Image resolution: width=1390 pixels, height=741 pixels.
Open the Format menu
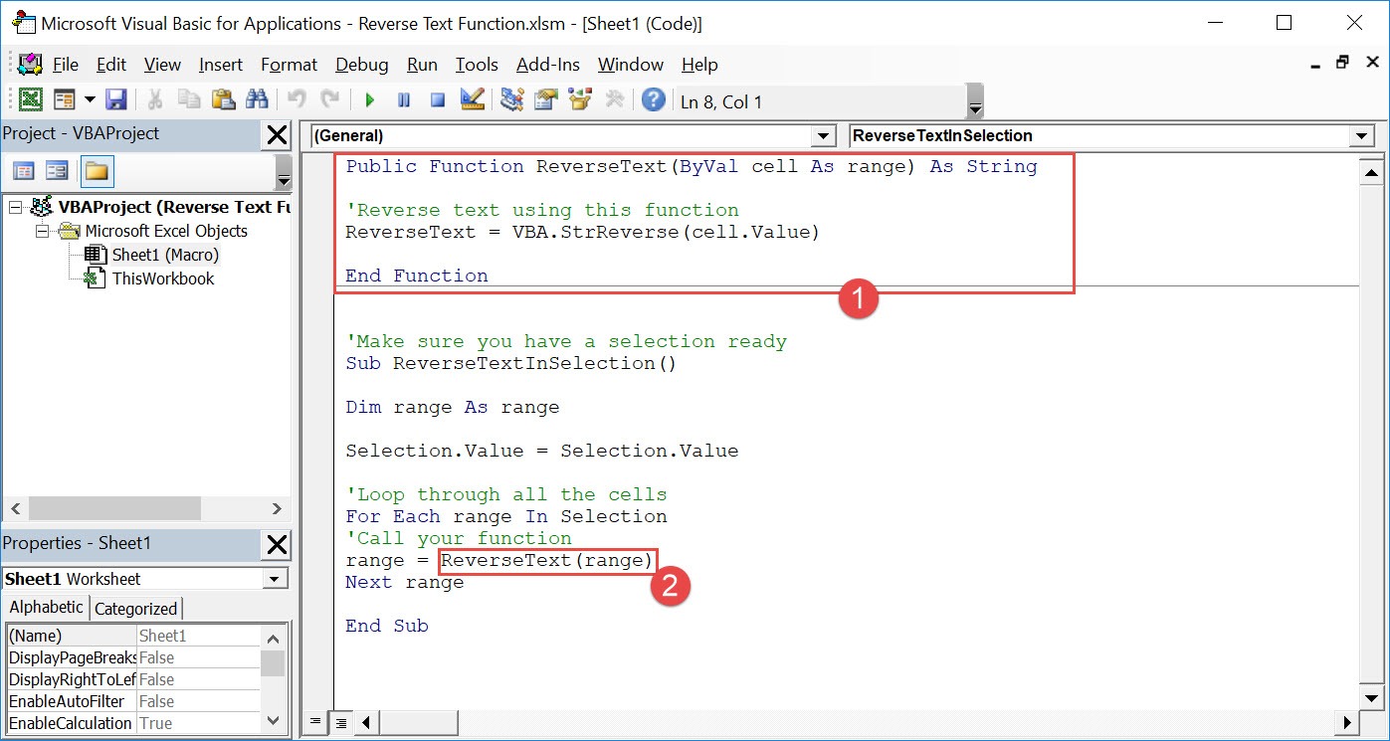point(290,65)
